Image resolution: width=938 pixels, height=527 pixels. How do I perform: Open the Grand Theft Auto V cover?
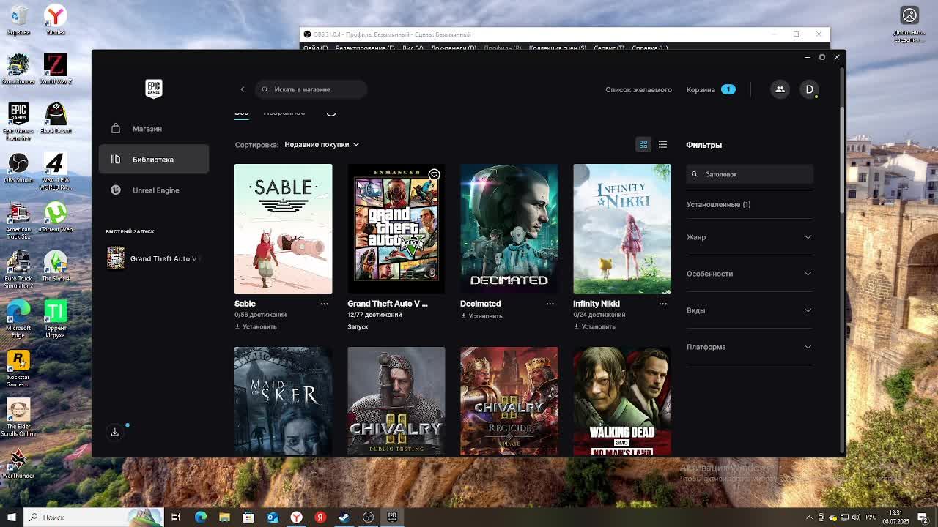point(396,228)
